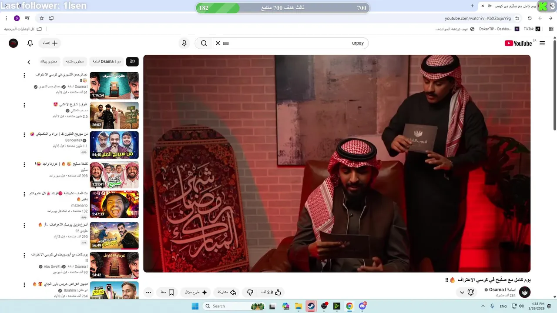The height and width of the screenshot is (313, 557).
Task: Open Chrome media control icon
Action: (27, 18)
